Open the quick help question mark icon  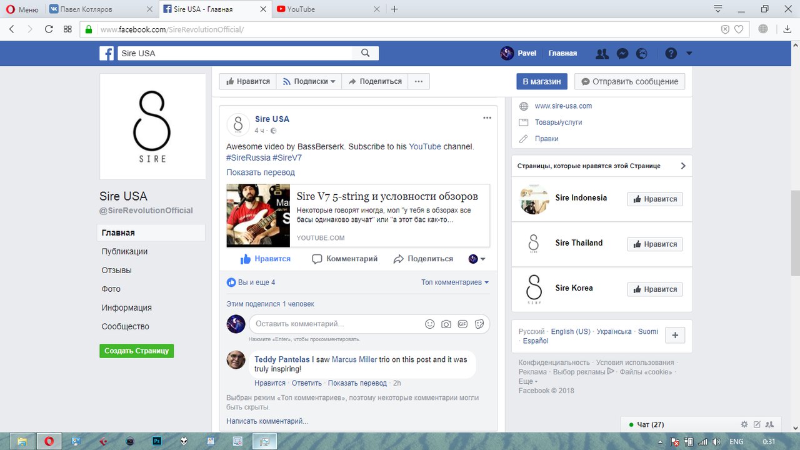point(671,54)
